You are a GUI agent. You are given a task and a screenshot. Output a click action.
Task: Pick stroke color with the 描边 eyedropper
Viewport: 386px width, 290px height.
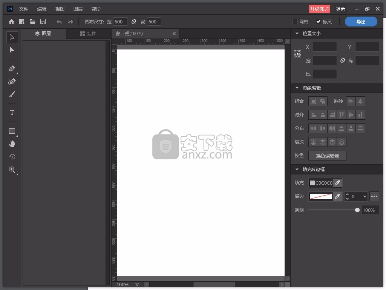pos(337,196)
